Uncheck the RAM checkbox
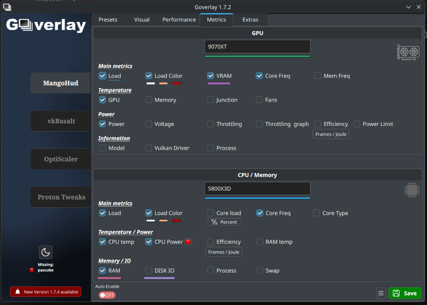Viewport: 427px width, 305px height. point(102,270)
